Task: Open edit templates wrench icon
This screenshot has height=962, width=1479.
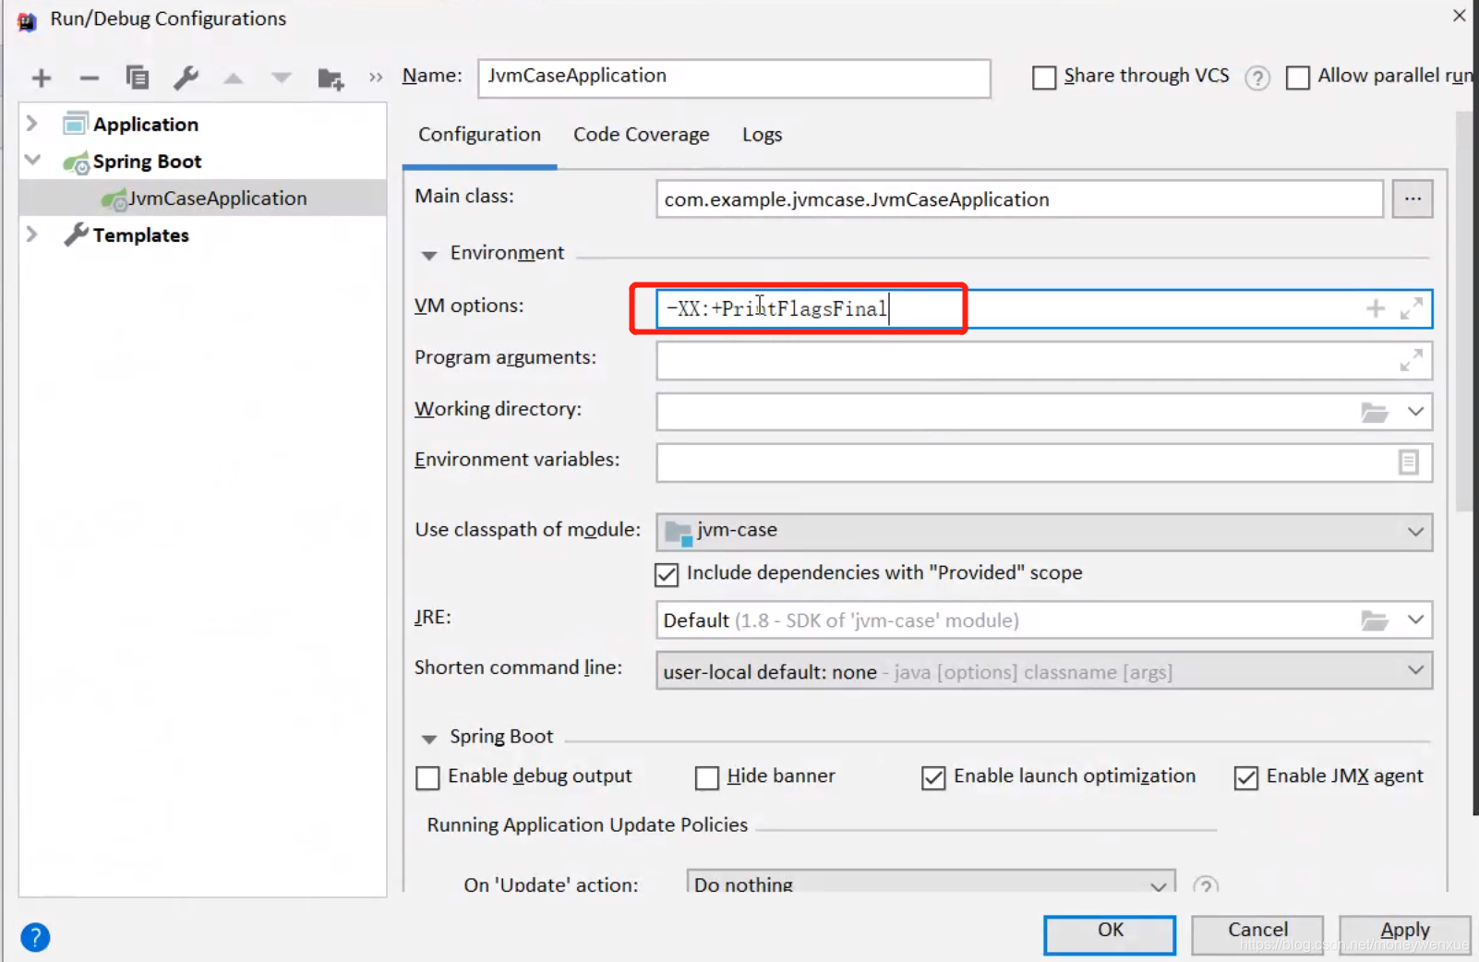Action: [x=186, y=78]
